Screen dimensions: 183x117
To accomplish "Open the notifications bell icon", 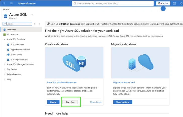I will click(181, 3).
